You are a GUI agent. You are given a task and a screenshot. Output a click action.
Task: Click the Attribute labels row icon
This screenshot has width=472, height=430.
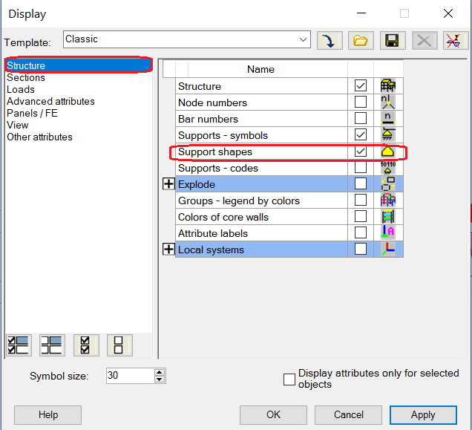point(388,232)
